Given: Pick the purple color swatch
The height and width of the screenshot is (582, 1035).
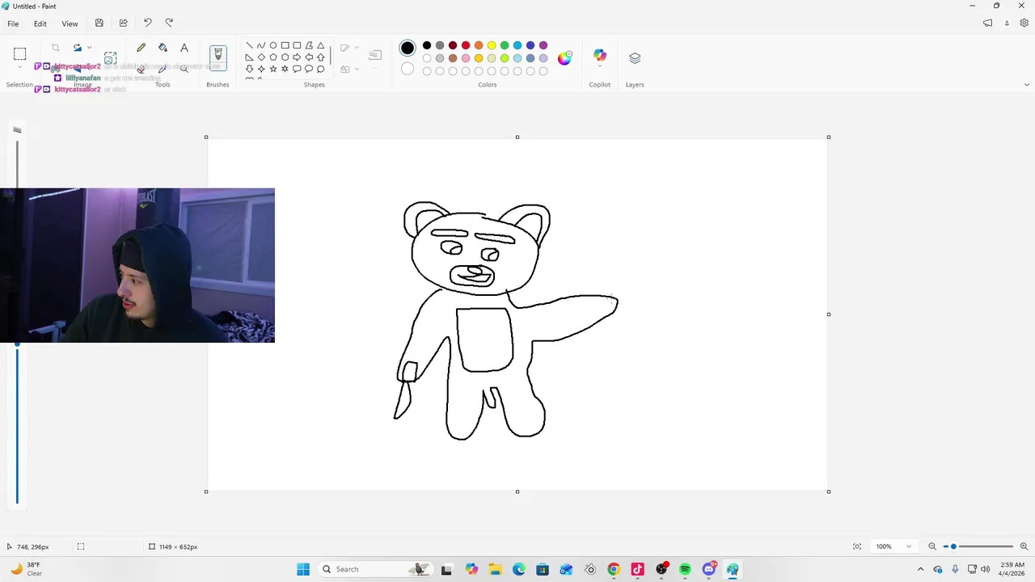Looking at the screenshot, I should click(543, 45).
